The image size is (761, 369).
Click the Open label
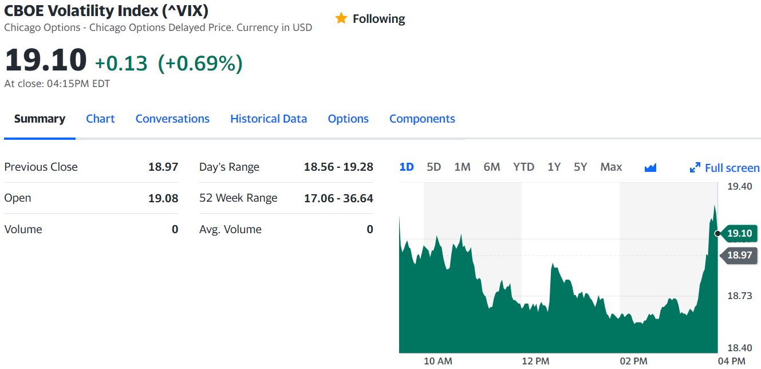pyautogui.click(x=18, y=198)
